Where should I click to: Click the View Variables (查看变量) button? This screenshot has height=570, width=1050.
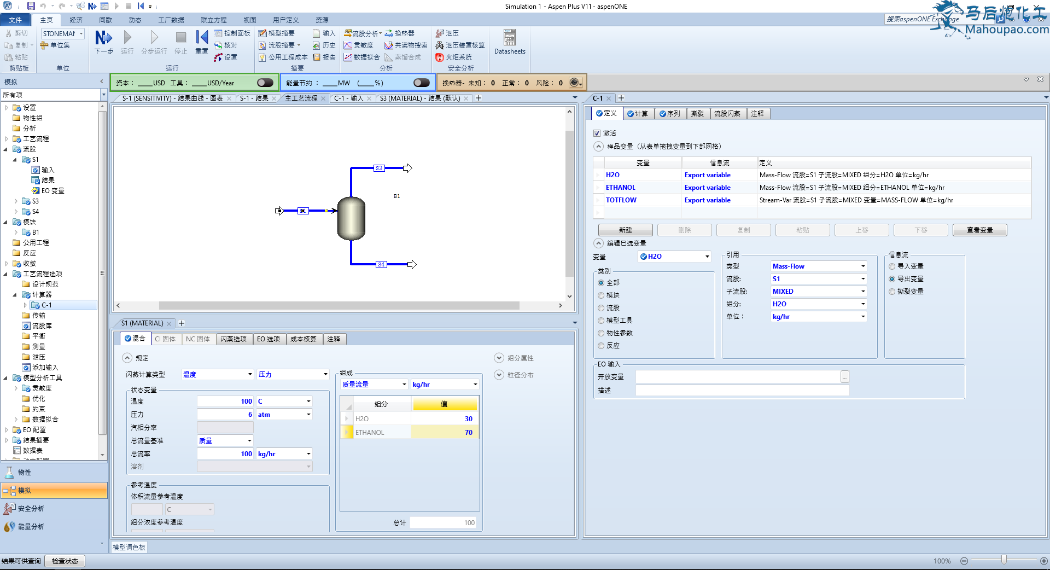point(980,230)
